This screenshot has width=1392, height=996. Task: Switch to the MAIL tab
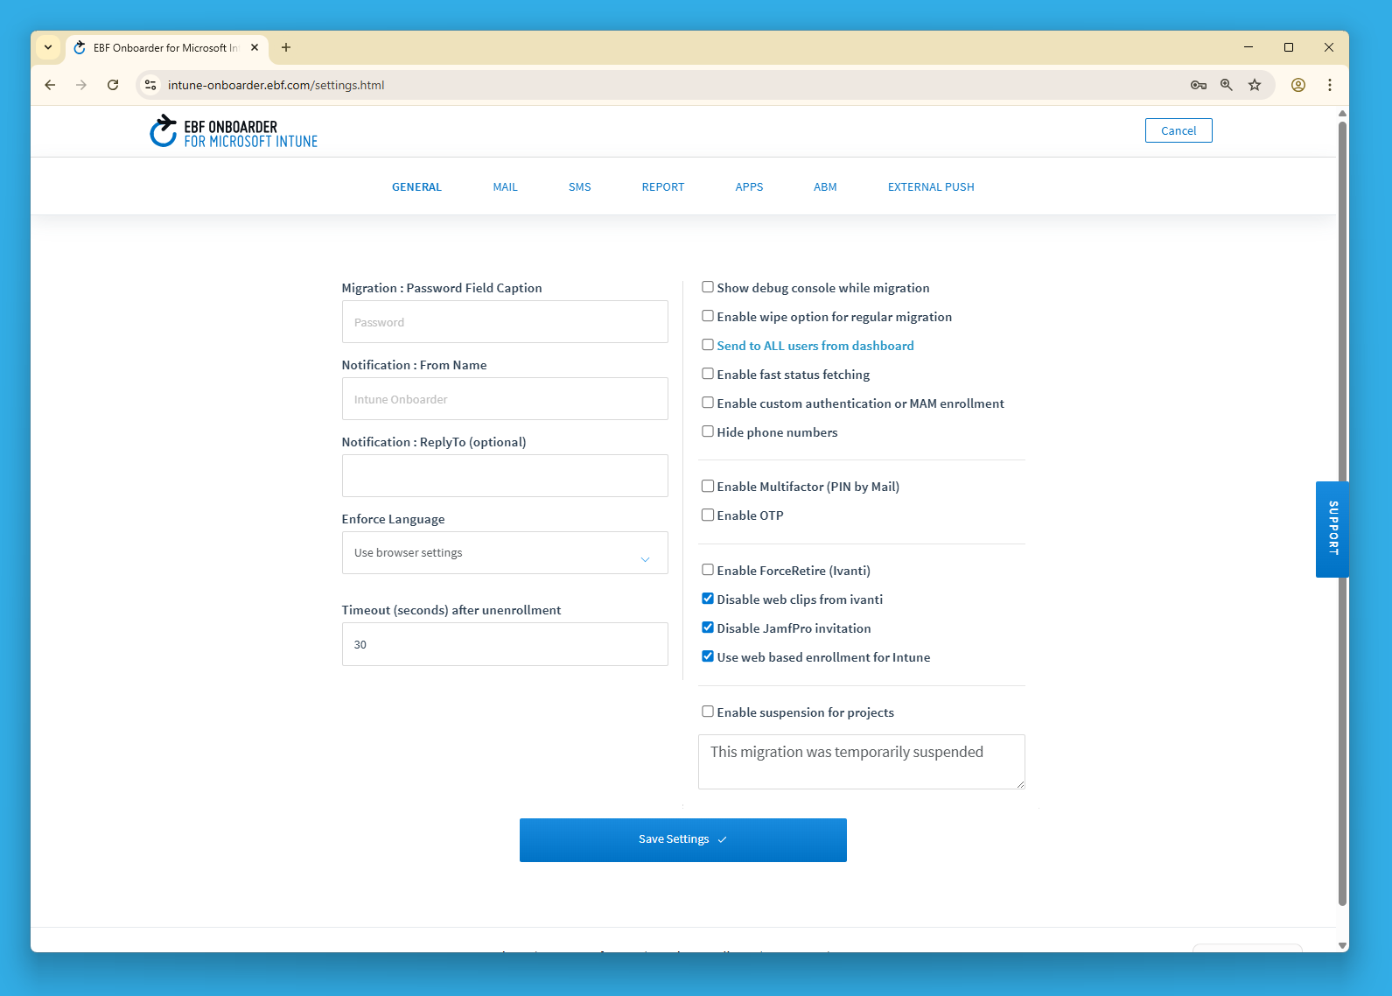(505, 187)
